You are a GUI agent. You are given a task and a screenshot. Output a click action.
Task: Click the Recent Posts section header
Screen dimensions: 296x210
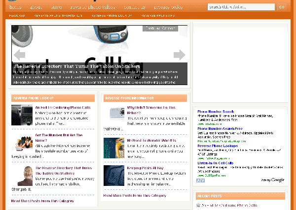coord(240,196)
